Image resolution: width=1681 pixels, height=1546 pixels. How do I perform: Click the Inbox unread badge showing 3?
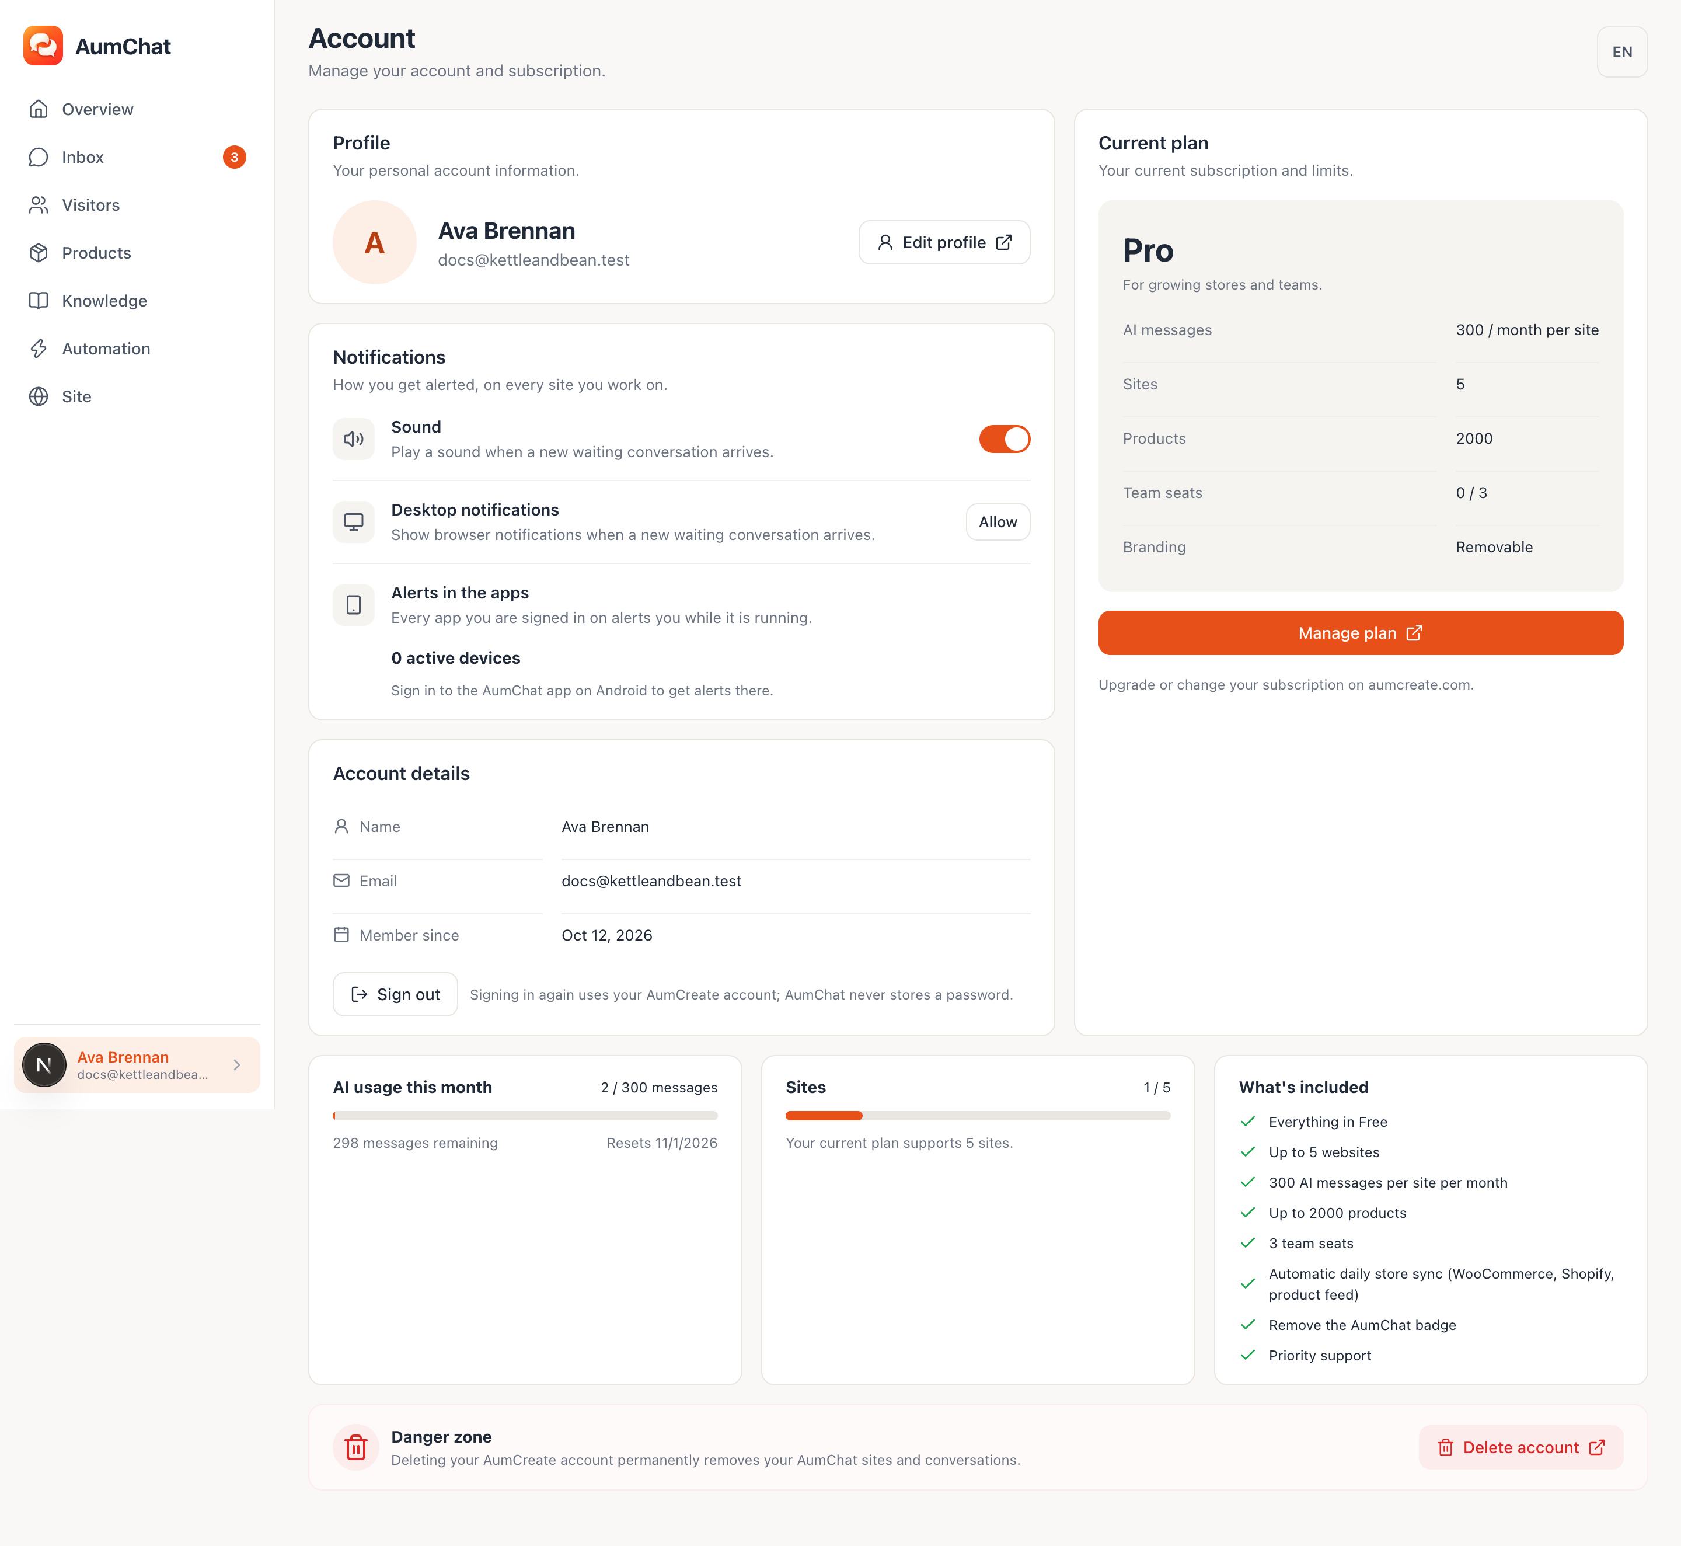[234, 157]
